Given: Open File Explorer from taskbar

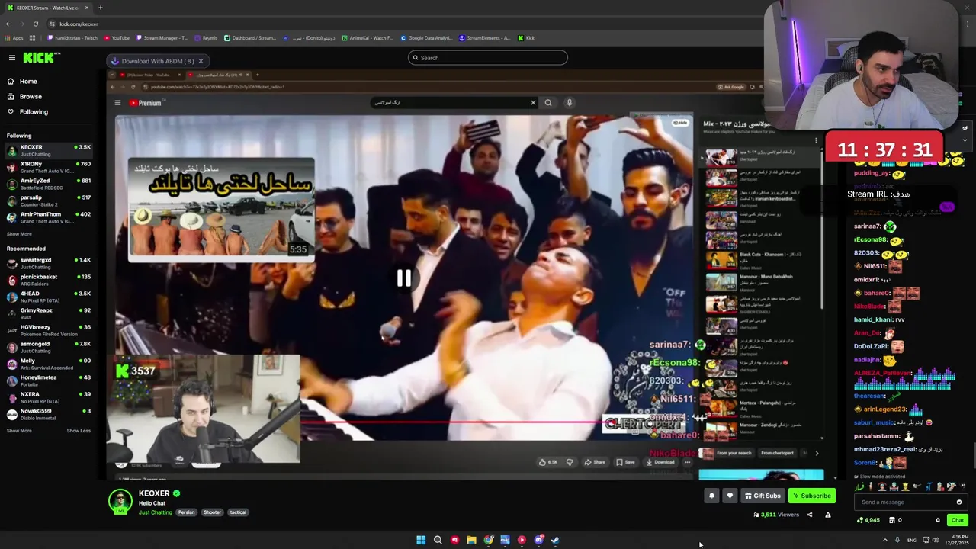Looking at the screenshot, I should 471,540.
